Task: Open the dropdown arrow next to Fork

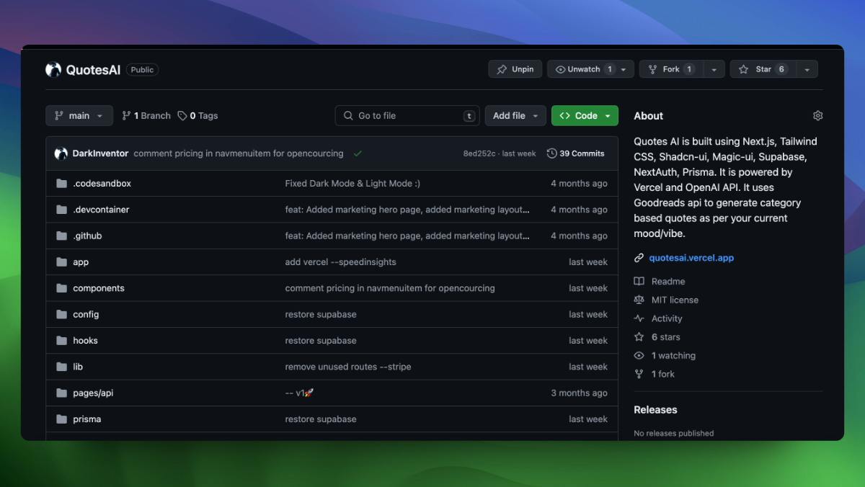Action: click(x=714, y=69)
